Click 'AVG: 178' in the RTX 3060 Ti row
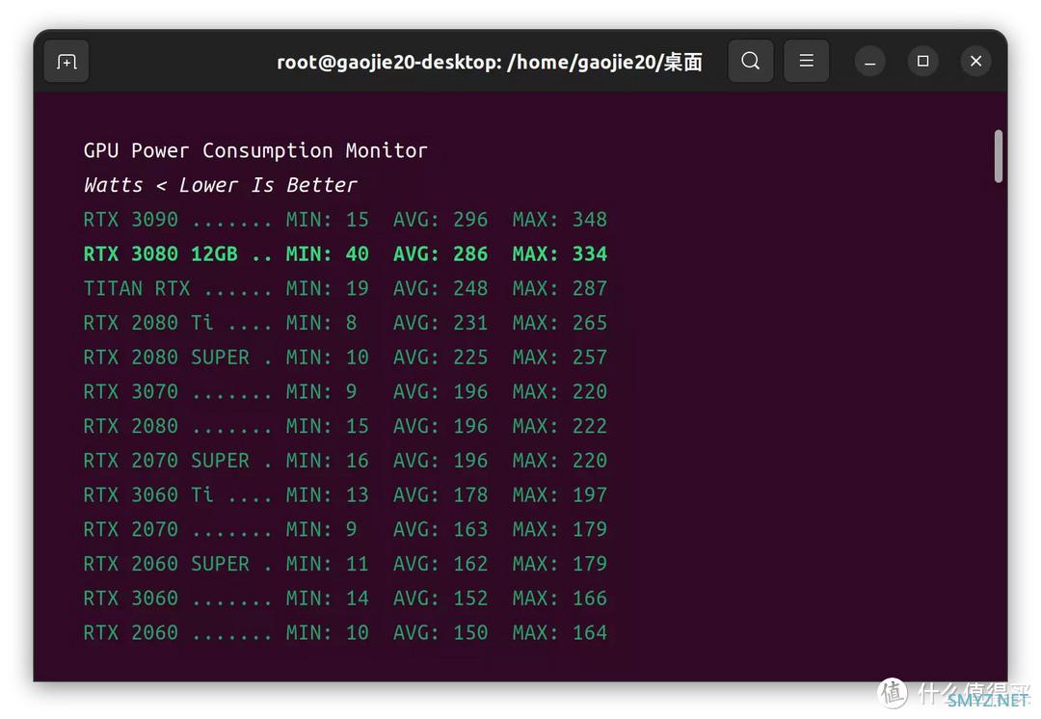This screenshot has width=1041, height=719. 440,495
